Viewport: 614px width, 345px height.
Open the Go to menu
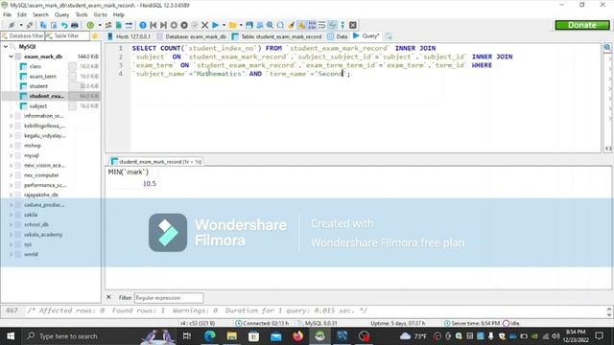100,14
